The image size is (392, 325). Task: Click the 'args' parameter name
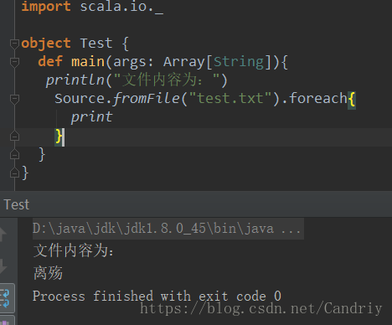(x=130, y=62)
